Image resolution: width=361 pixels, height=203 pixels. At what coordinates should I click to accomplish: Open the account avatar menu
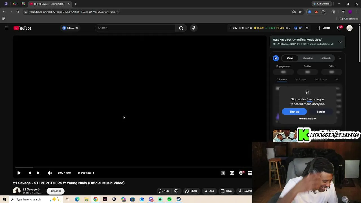click(x=349, y=28)
